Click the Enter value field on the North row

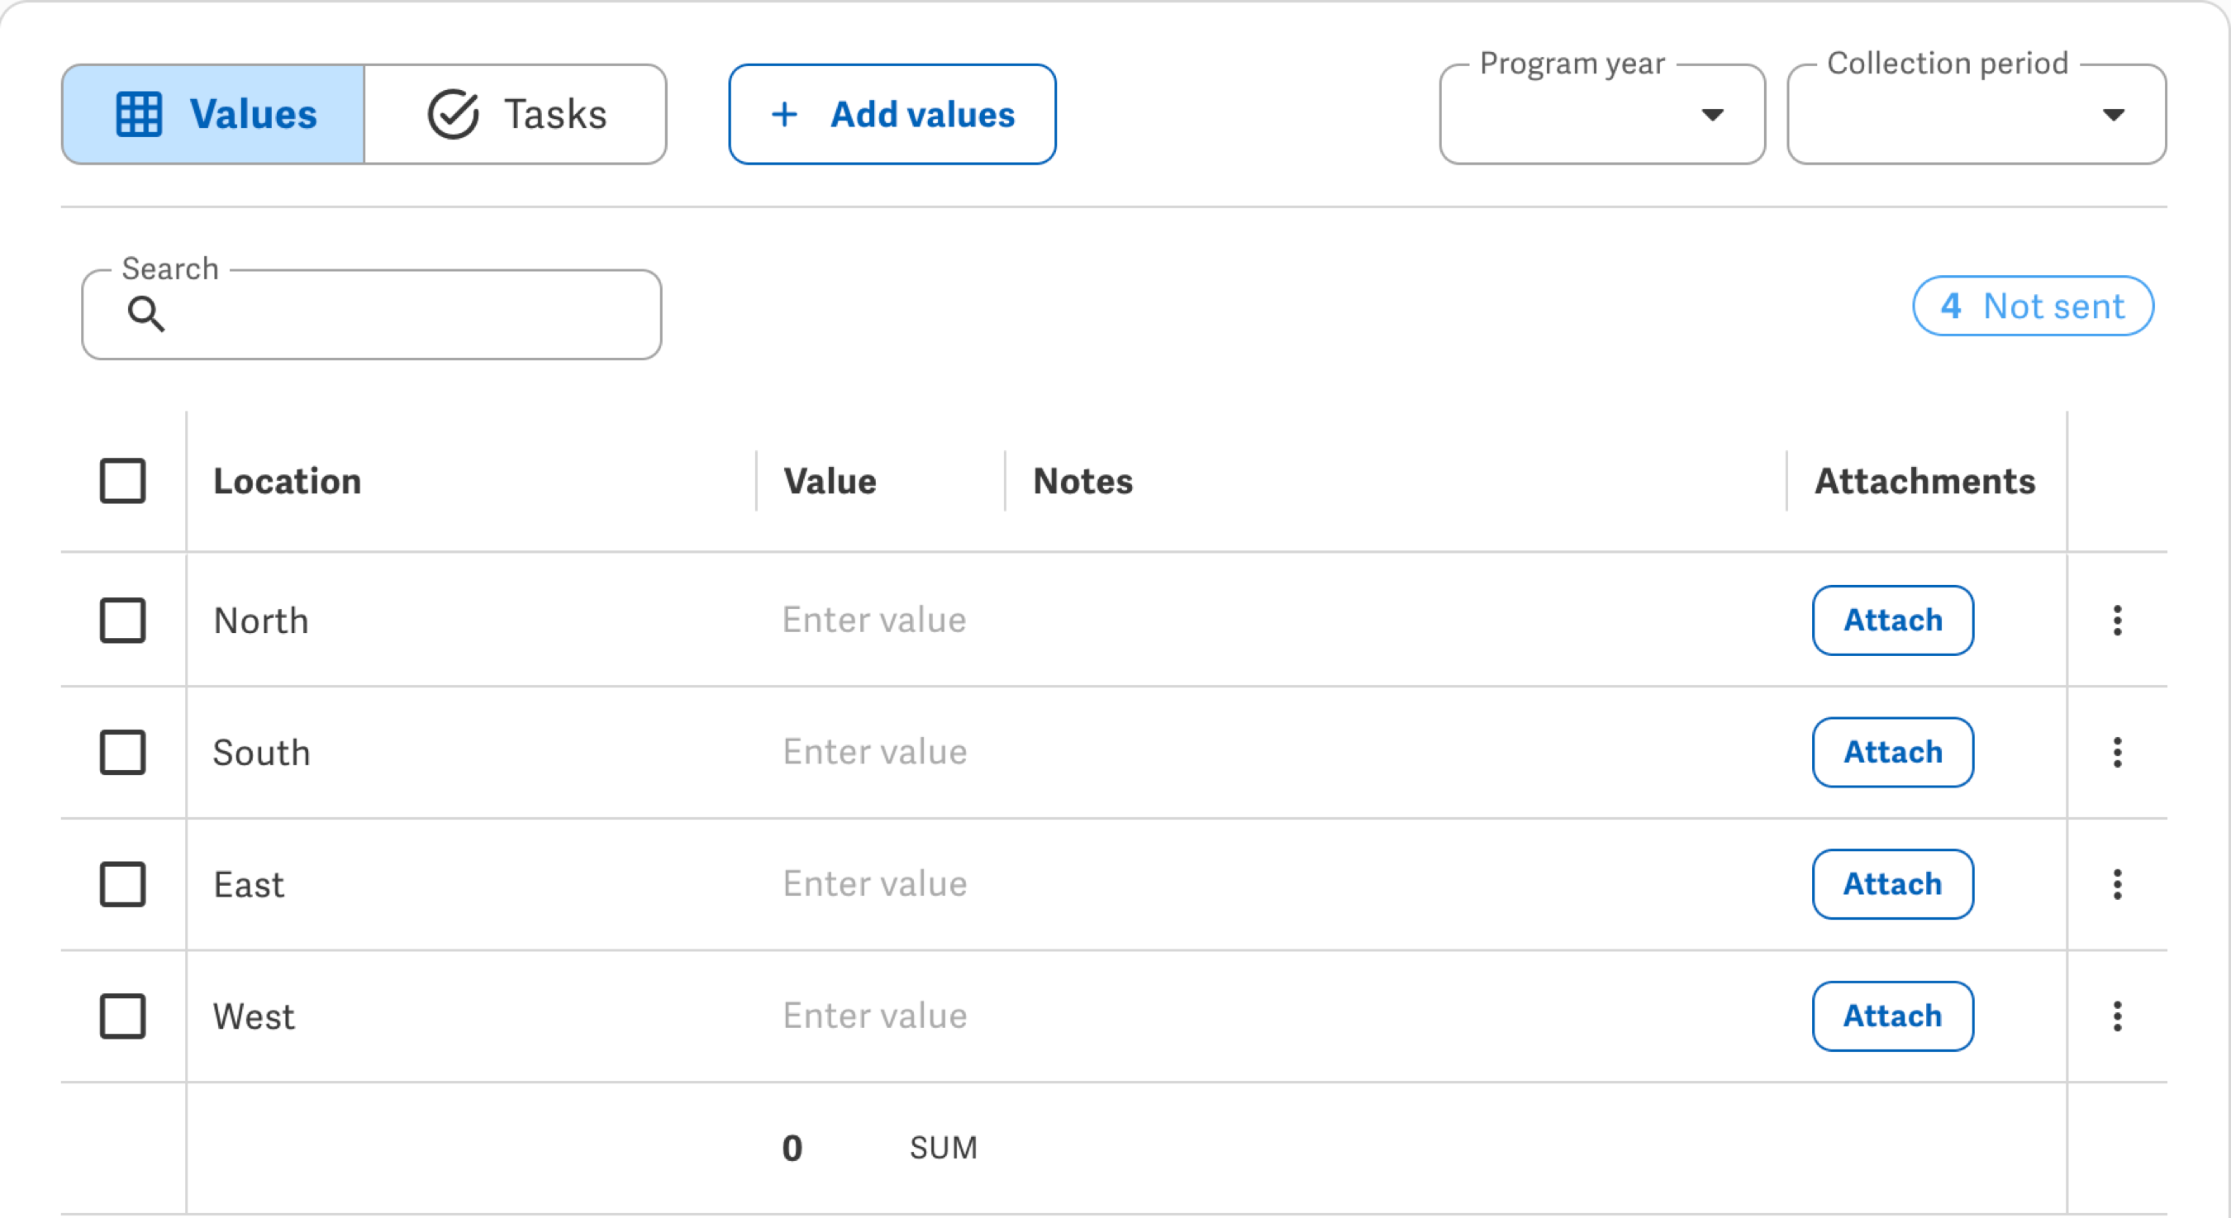click(874, 621)
